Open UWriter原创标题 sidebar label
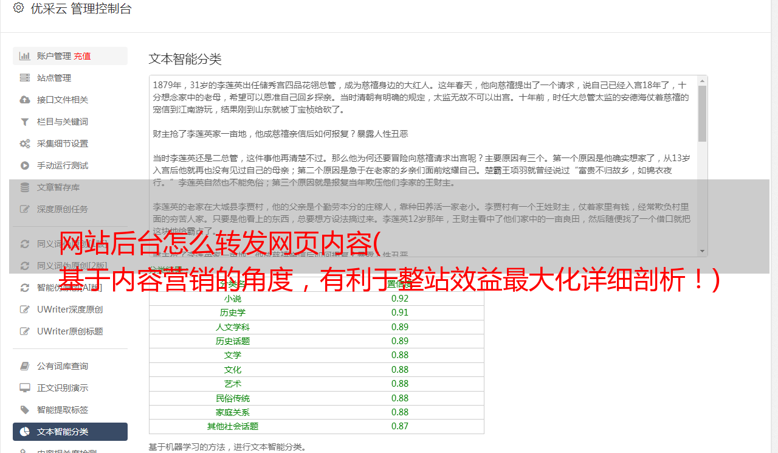Viewport: 778px width, 453px height. (x=70, y=331)
